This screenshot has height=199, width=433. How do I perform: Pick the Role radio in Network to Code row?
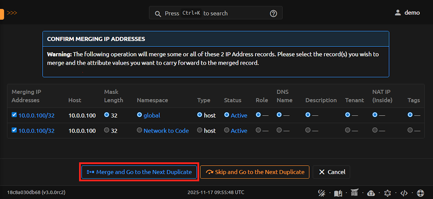click(258, 130)
